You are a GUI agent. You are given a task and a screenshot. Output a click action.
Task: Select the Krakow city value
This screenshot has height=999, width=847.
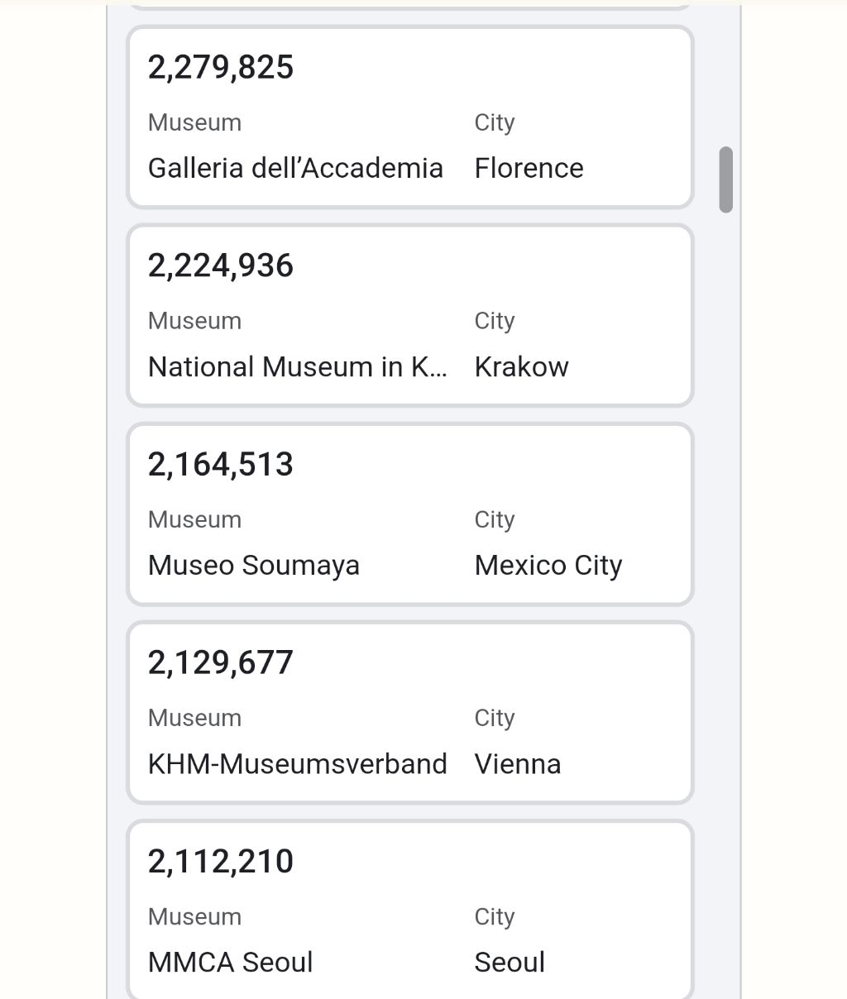[x=521, y=366]
